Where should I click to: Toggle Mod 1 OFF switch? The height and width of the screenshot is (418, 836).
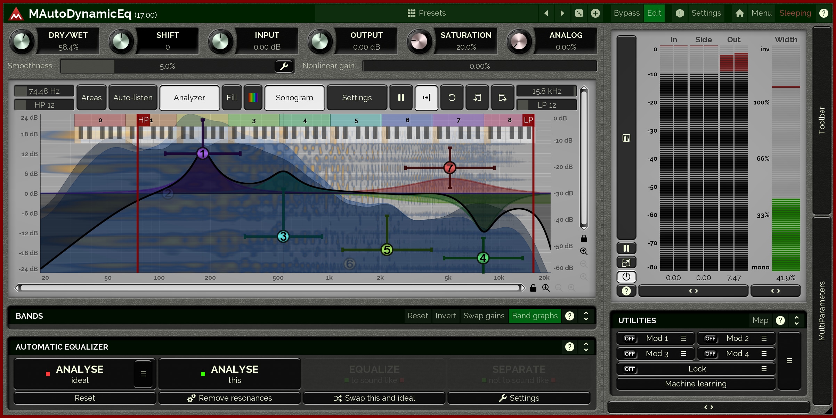[x=630, y=338]
